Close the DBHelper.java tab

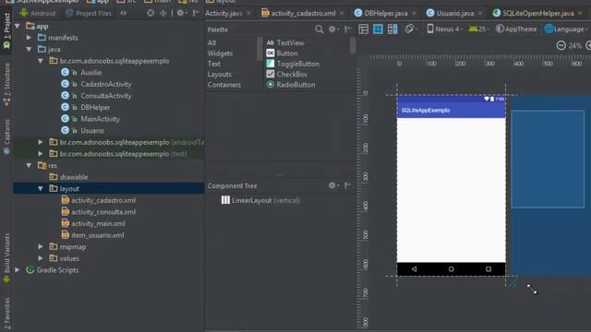414,13
